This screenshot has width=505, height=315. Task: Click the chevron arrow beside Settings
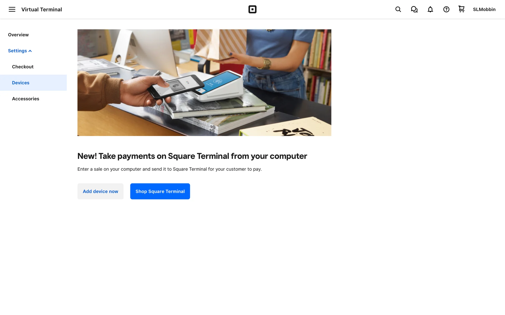coord(30,51)
